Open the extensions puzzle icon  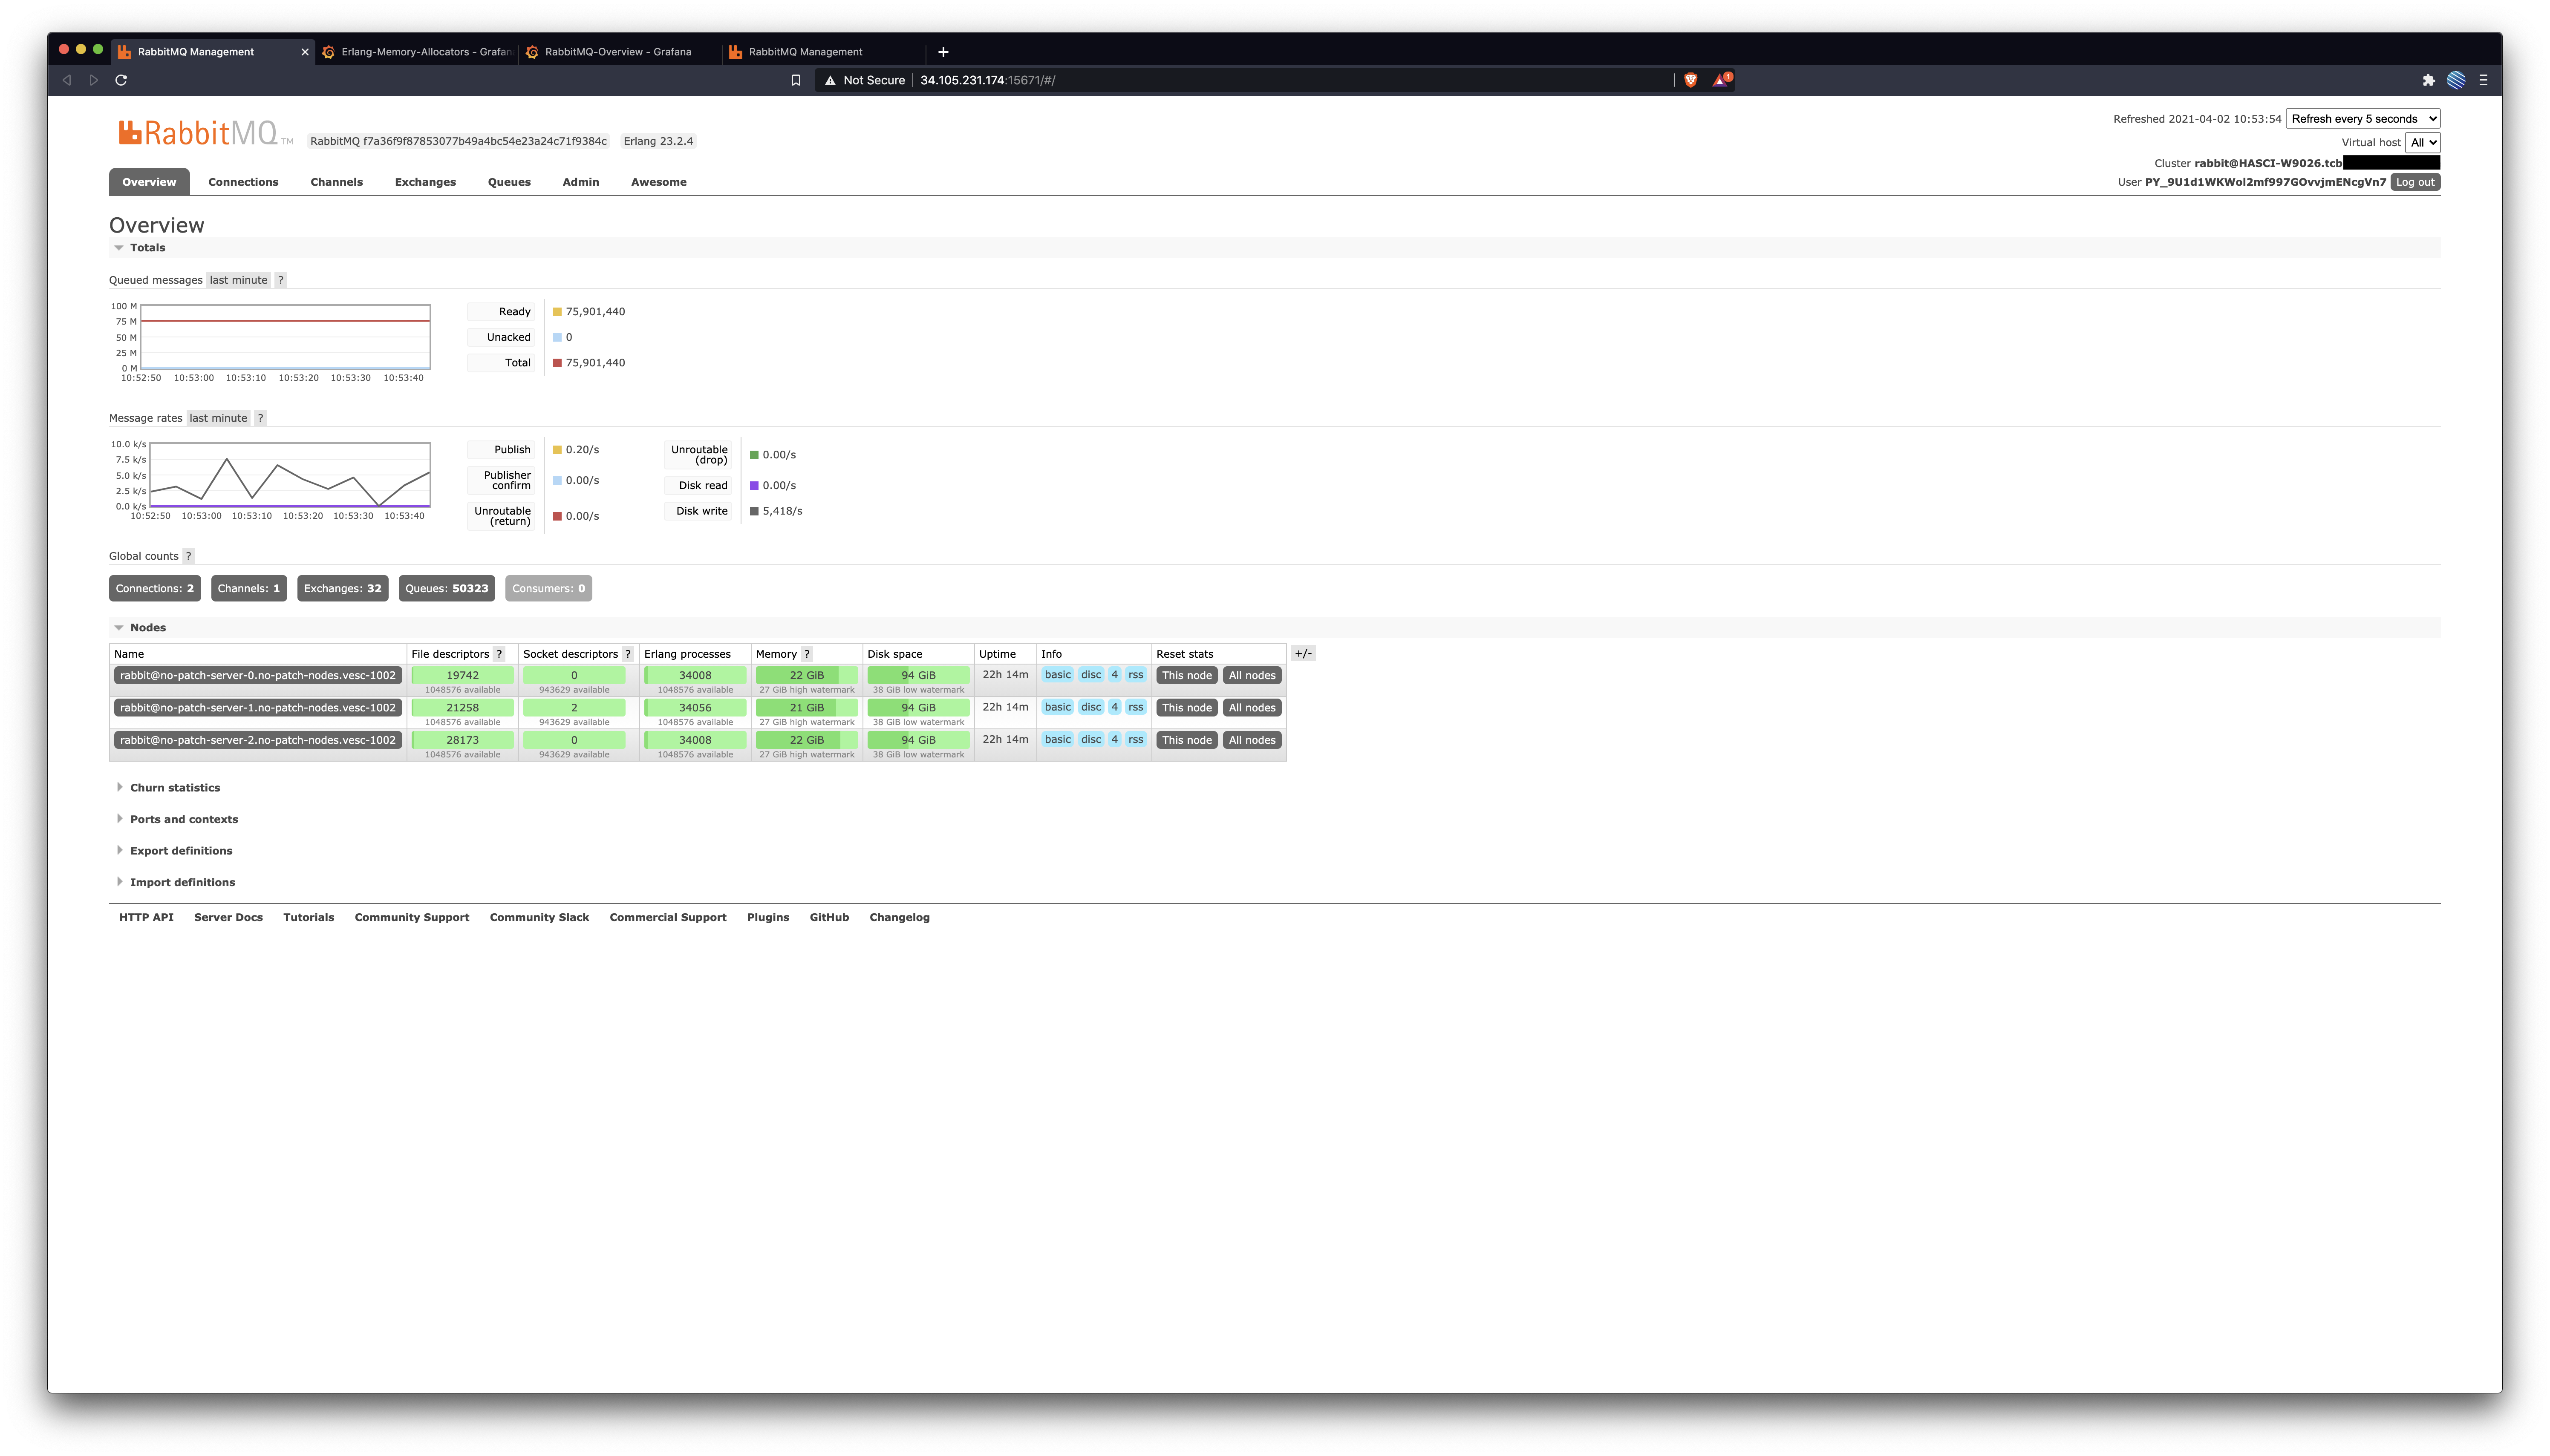point(2428,80)
